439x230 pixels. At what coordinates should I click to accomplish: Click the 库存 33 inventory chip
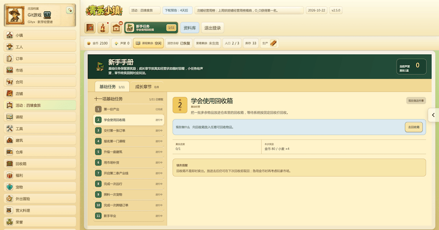pyautogui.click(x=251, y=43)
